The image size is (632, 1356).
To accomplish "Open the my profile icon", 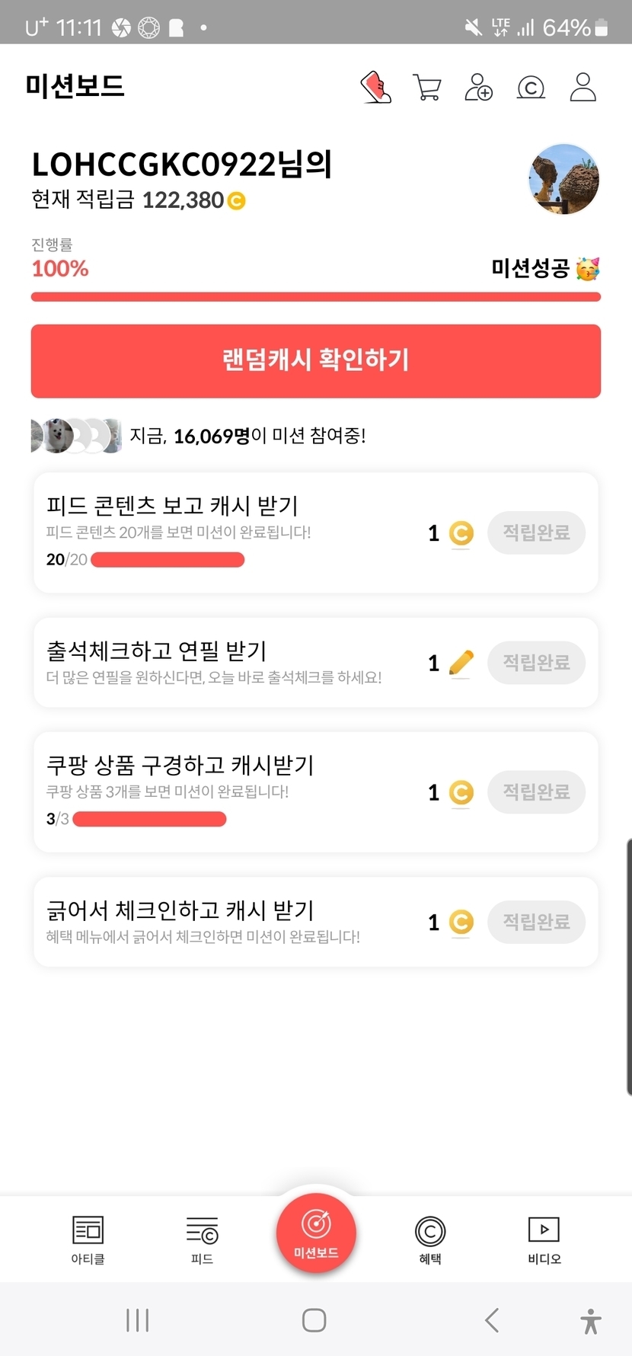I will 583,88.
